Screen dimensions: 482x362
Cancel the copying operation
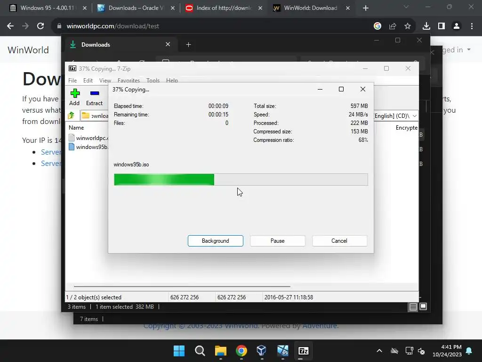tap(339, 241)
